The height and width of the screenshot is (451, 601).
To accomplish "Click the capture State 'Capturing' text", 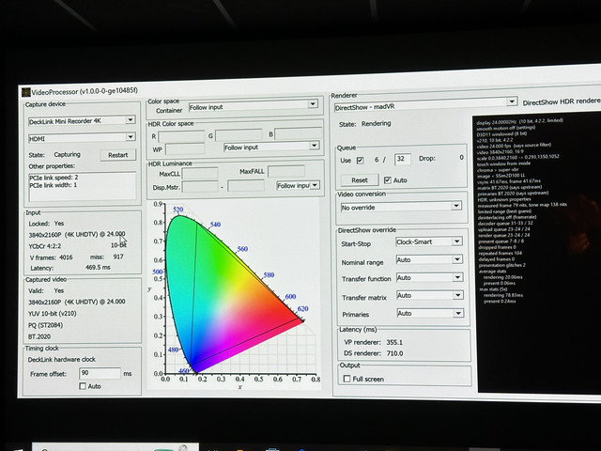I will point(67,154).
